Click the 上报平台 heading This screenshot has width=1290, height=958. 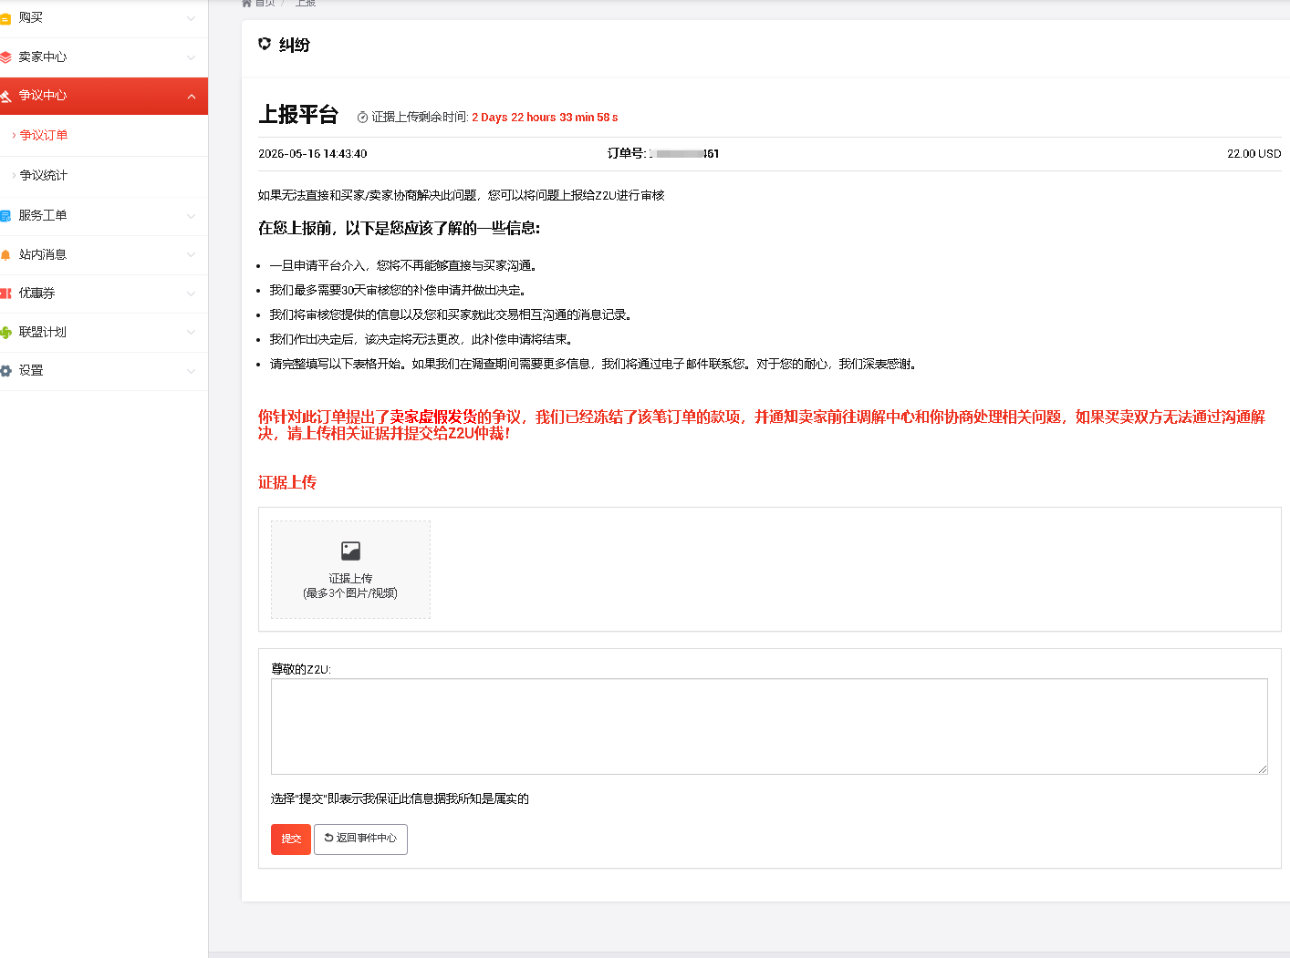[x=298, y=115]
